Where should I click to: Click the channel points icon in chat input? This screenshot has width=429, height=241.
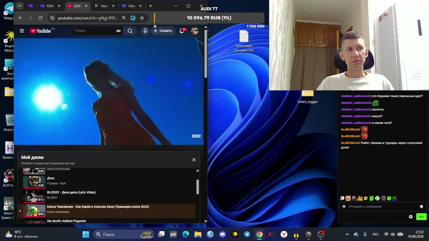pos(344,207)
